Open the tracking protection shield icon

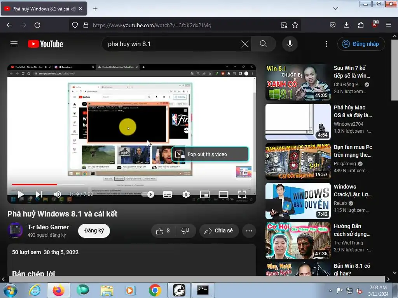75,25
